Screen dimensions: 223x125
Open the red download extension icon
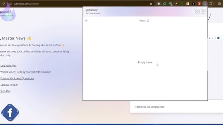click(199, 4)
